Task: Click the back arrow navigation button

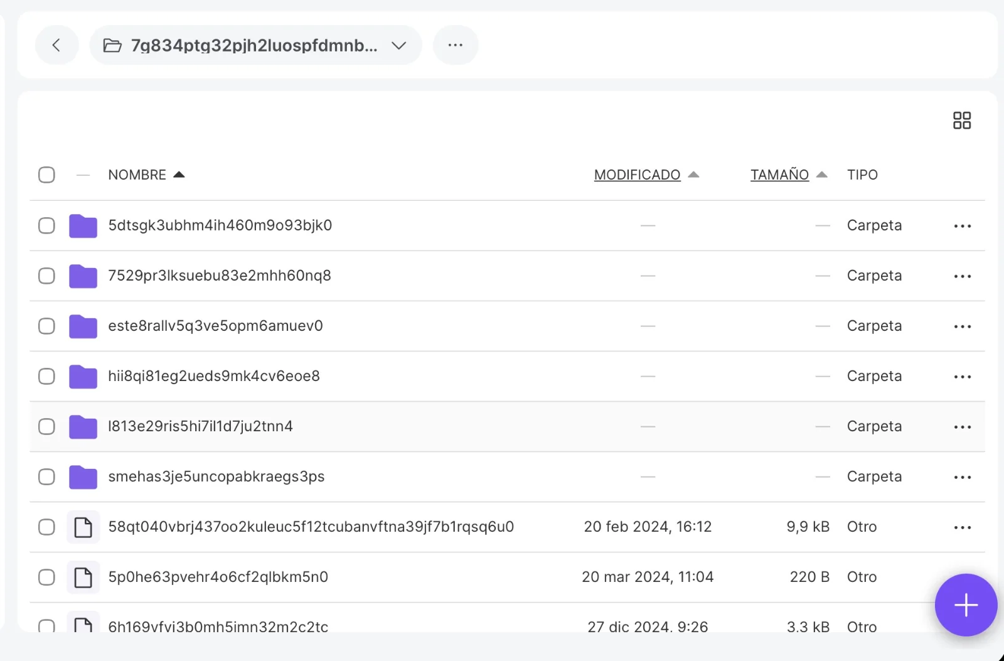Action: click(56, 45)
